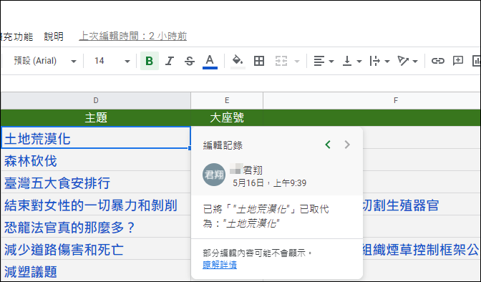The width and height of the screenshot is (481, 282).
Task: Click insert link icon
Action: click(x=437, y=61)
